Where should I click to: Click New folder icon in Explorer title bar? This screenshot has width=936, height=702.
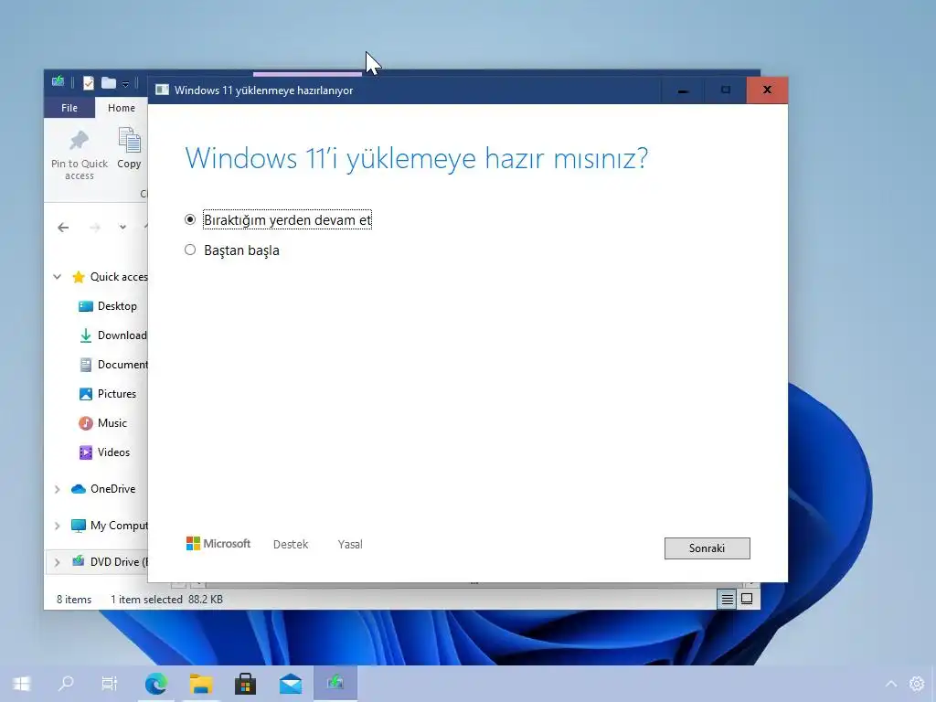click(x=108, y=83)
